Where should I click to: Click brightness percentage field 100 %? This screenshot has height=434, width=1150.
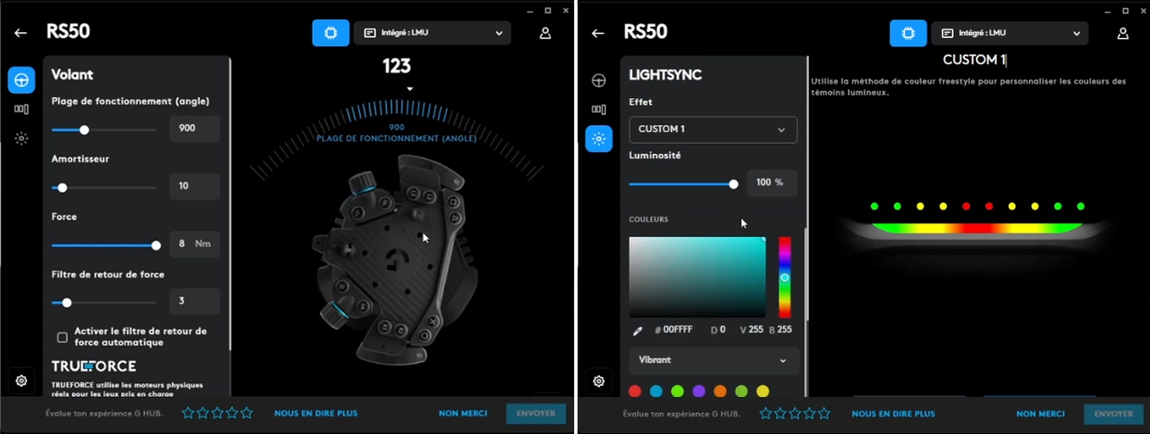tap(772, 183)
